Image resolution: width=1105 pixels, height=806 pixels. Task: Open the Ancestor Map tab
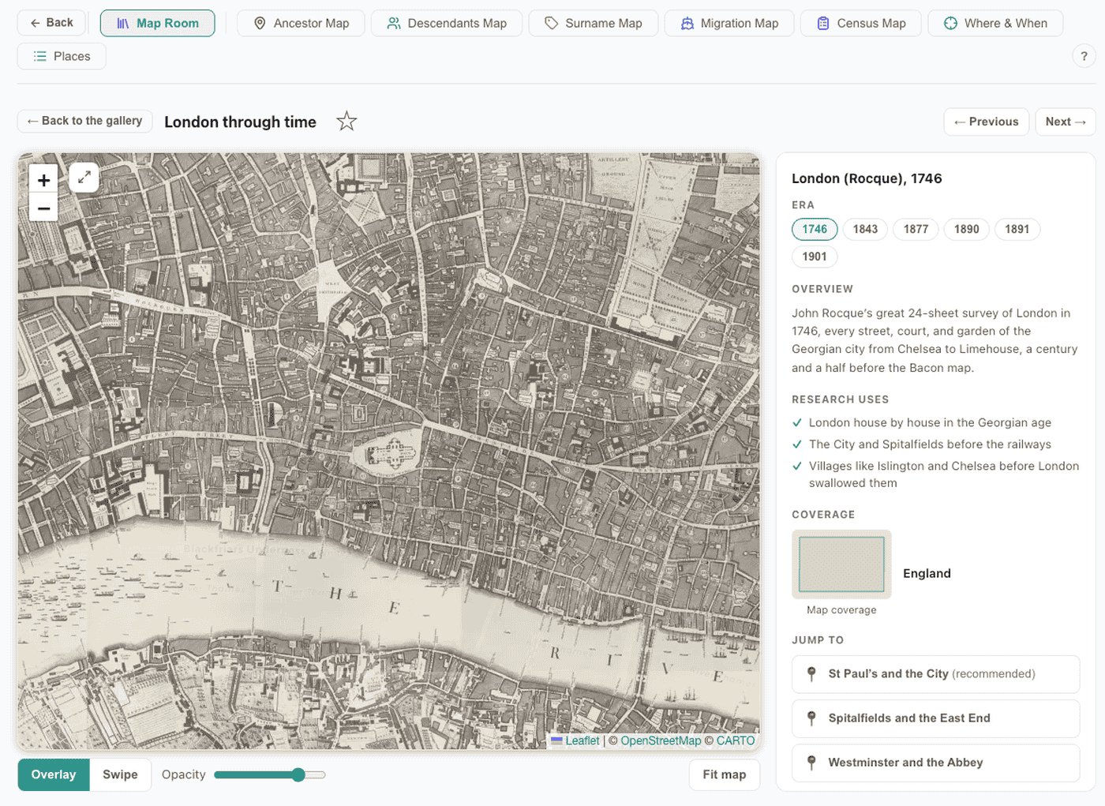[x=301, y=24]
